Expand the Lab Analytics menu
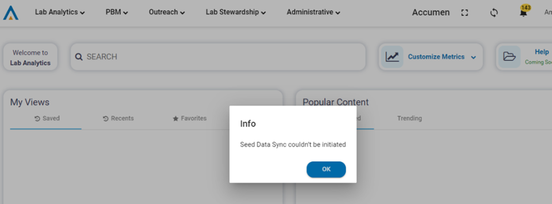Image resolution: width=552 pixels, height=204 pixels. point(60,12)
